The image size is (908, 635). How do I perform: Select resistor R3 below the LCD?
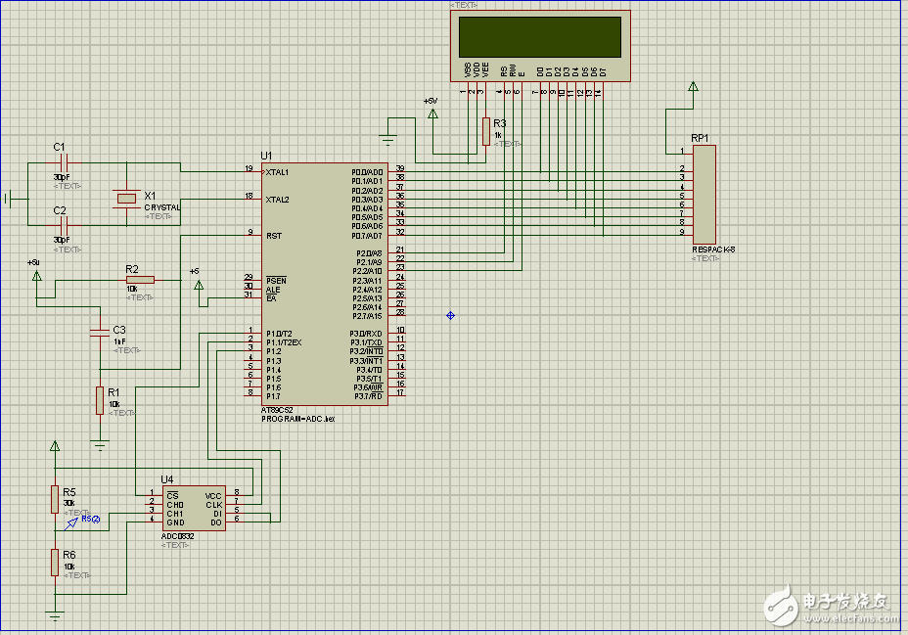coord(486,131)
